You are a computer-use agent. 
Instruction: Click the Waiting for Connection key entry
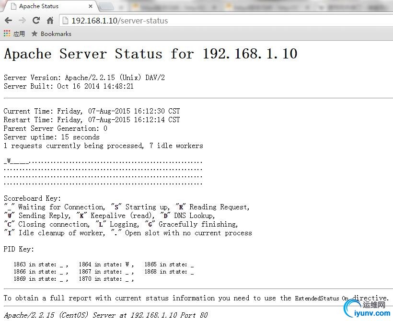[54, 207]
